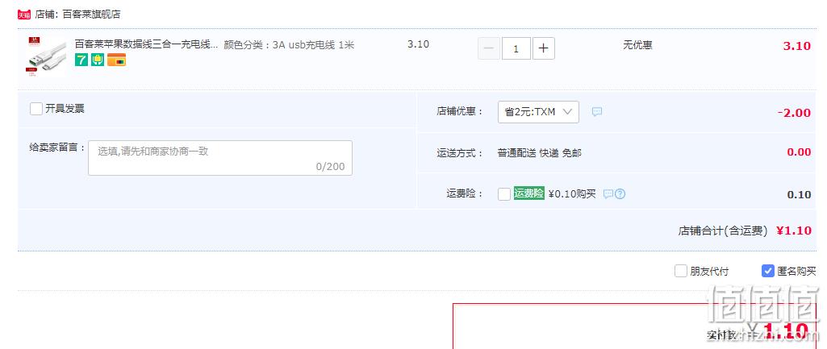This screenshot has width=827, height=349.
Task: Click the ¥0.10购买 insurance price text
Action: 572,194
